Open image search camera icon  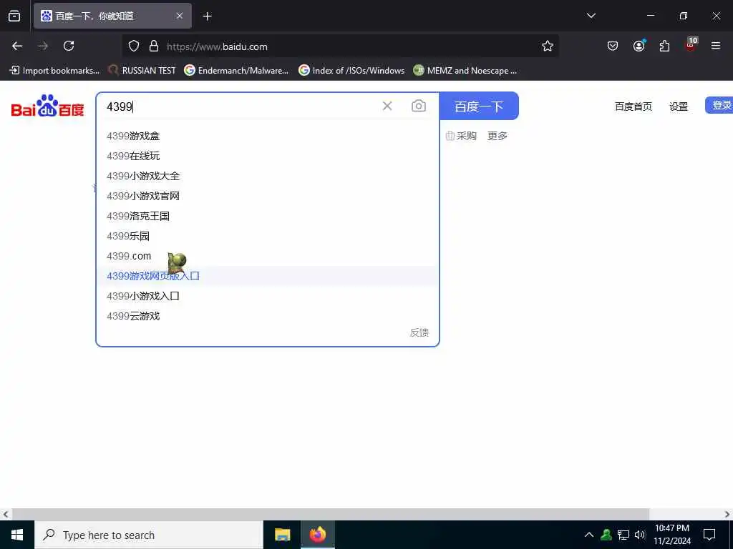point(418,106)
